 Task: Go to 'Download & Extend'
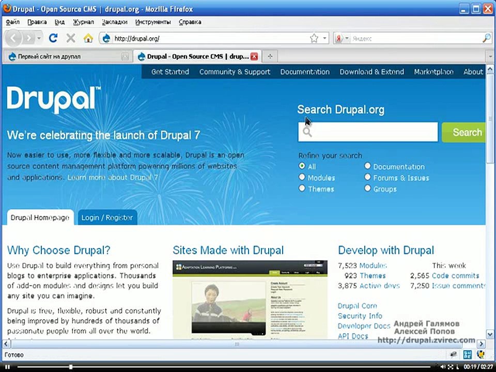click(x=371, y=72)
